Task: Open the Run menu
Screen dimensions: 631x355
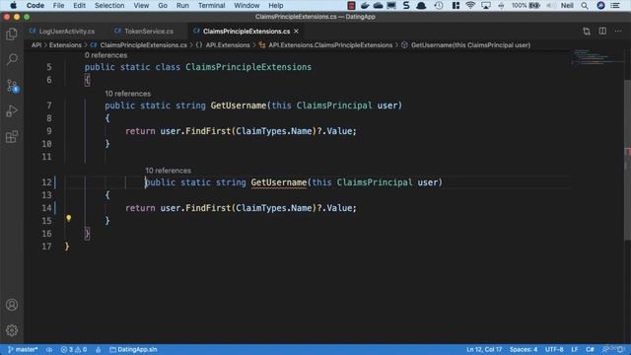Action: (x=182, y=5)
